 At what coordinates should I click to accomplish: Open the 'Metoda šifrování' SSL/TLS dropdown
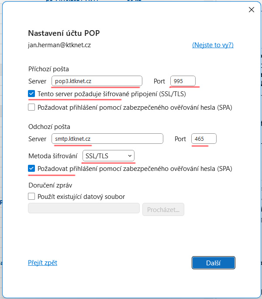pyautogui.click(x=108, y=156)
